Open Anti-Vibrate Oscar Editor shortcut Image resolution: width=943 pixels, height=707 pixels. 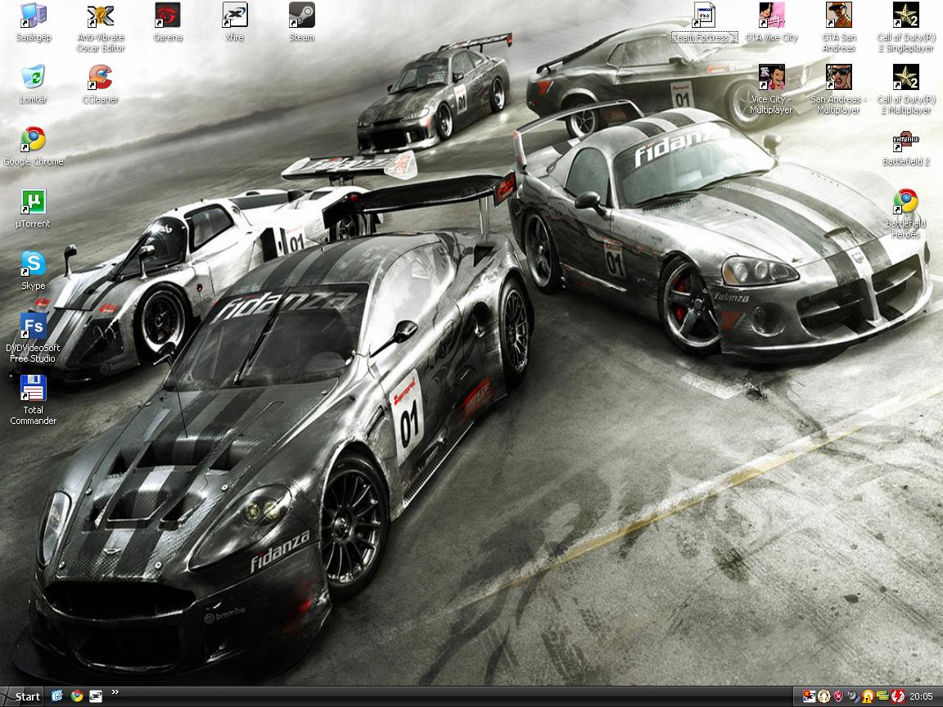pyautogui.click(x=101, y=28)
